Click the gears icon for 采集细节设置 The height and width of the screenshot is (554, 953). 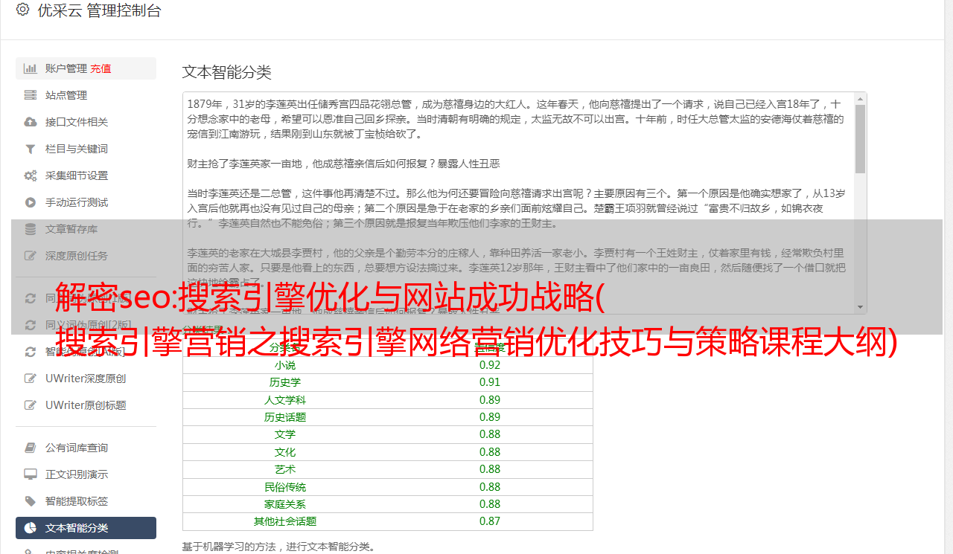31,175
